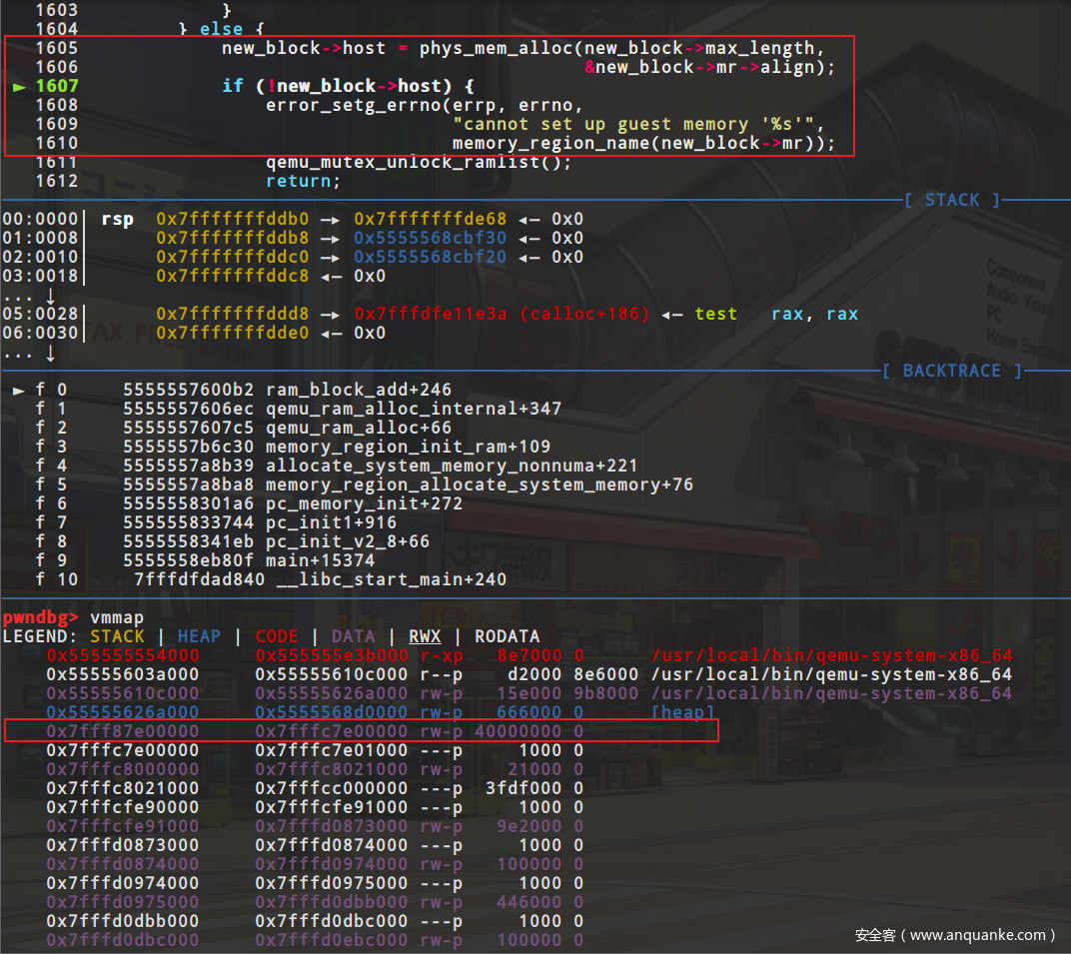Screen dimensions: 1071x954
Task: Click the green current-line arrow beside 1607
Action: [x=19, y=86]
